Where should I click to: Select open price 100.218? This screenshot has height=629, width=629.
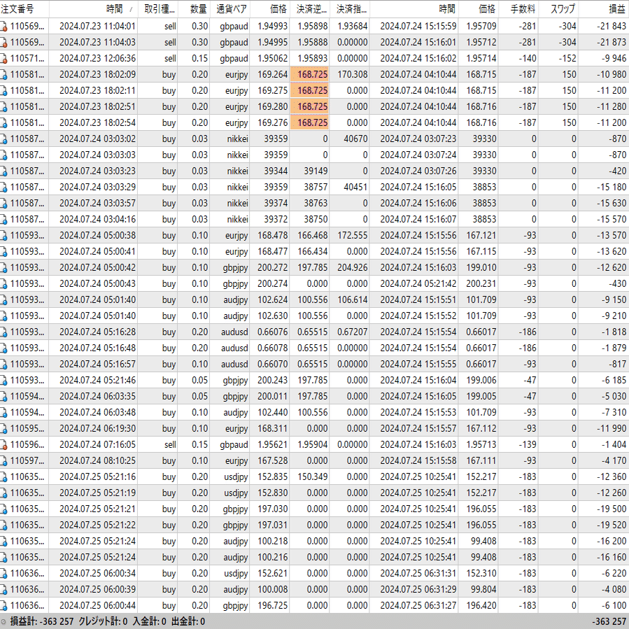coord(272,541)
